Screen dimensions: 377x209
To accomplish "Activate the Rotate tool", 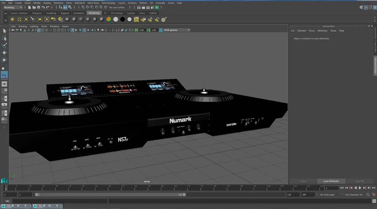I will (x=4, y=60).
